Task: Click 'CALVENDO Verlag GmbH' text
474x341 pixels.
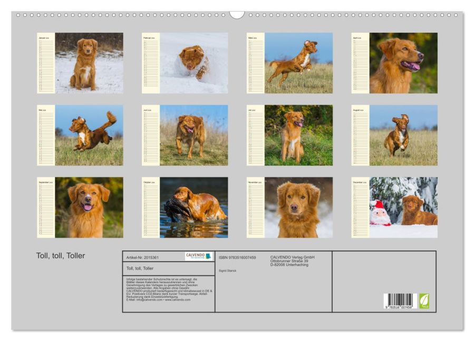Action: point(292,257)
